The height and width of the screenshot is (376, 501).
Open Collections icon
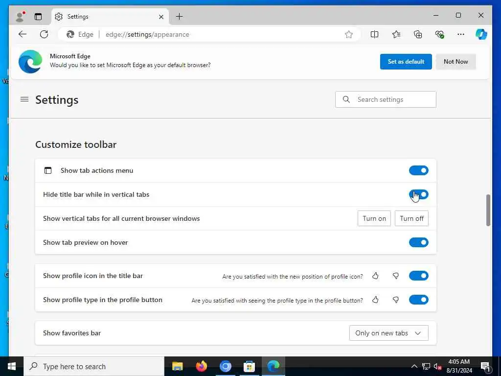(x=418, y=34)
